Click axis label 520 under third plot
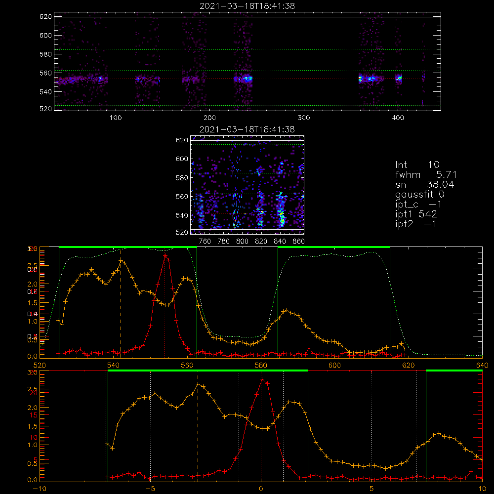Viewport: 494px width, 494px height. pyautogui.click(x=40, y=366)
